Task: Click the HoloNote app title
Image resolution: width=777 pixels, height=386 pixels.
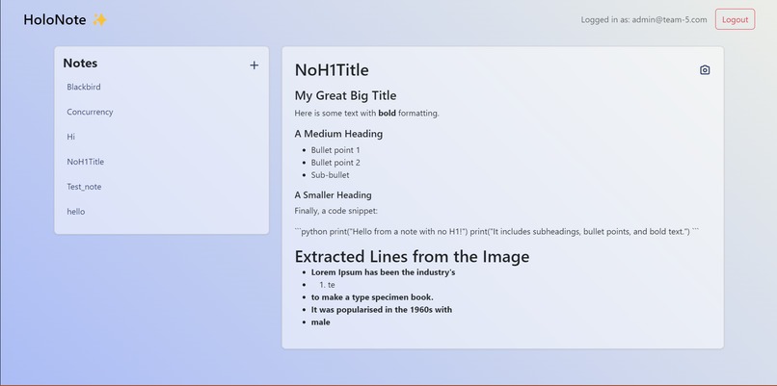Action: [x=55, y=20]
